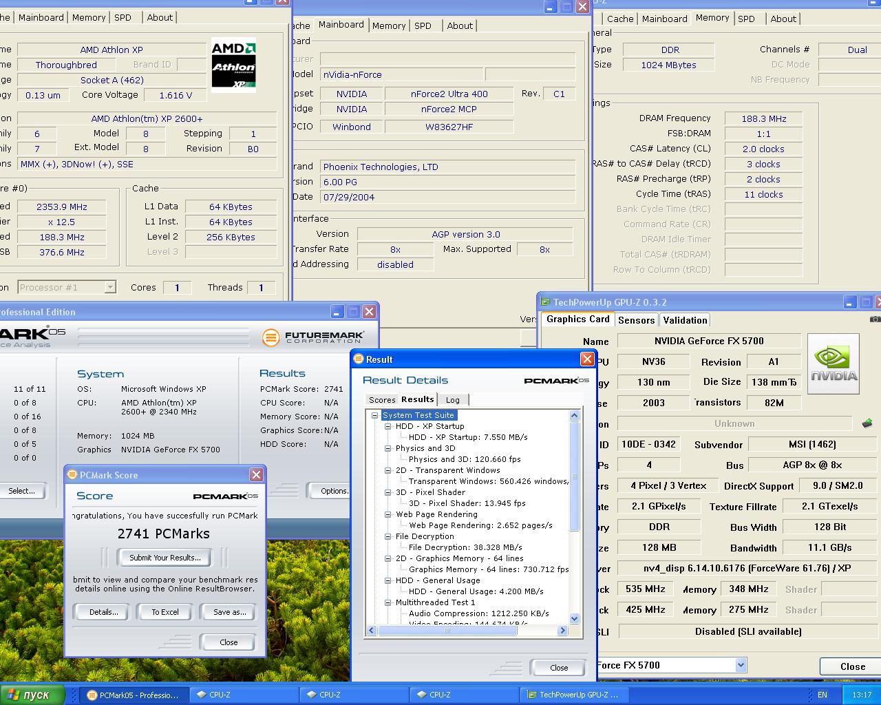Click the PCMark Score dialog title icon

tap(72, 475)
